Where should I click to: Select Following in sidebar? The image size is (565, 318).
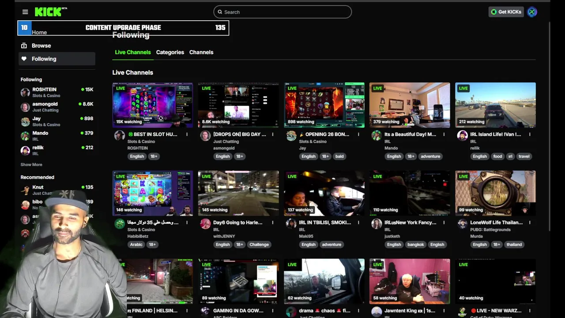(56, 59)
